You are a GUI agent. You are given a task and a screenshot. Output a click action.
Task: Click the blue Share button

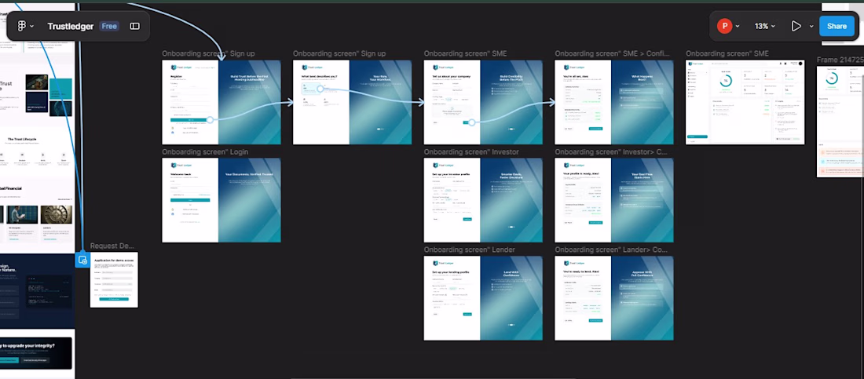[x=837, y=26]
